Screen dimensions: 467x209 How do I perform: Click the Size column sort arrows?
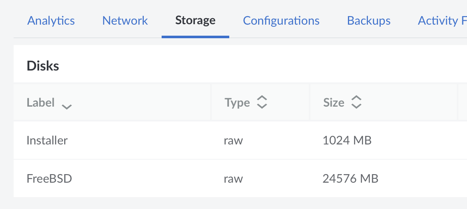(356, 102)
